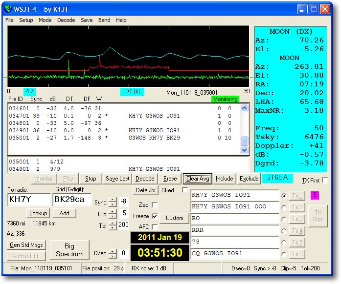Viewport: 341px width, 284px height.
Task: Enable the Sked checkbox
Action: point(185,190)
